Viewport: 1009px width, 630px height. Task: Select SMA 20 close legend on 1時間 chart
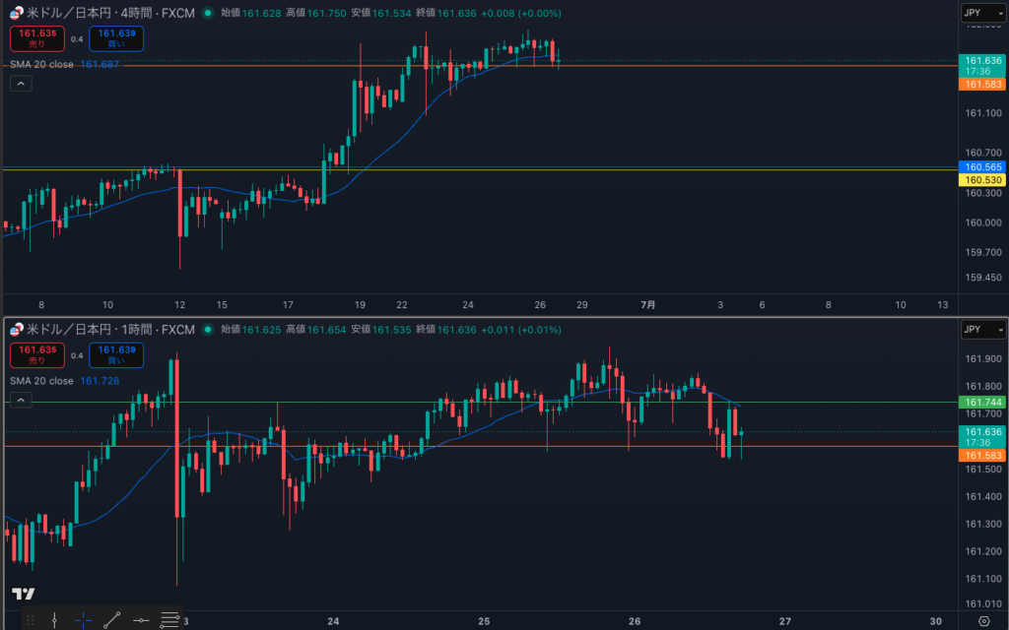41,381
